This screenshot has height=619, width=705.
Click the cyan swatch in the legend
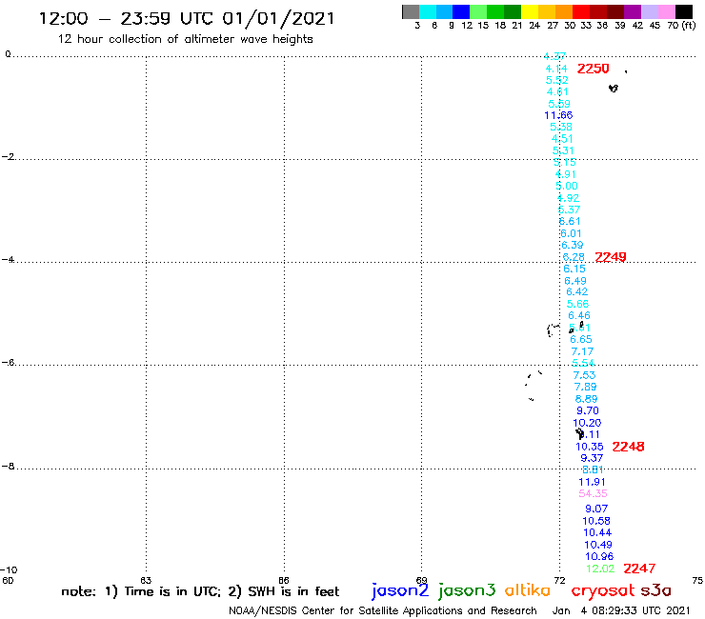[x=428, y=11]
